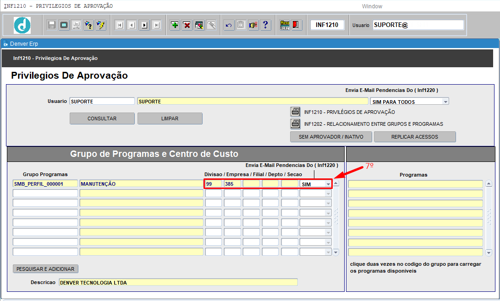Open Help via question mark icon
Image resolution: width=500 pixels, height=301 pixels.
click(x=265, y=25)
